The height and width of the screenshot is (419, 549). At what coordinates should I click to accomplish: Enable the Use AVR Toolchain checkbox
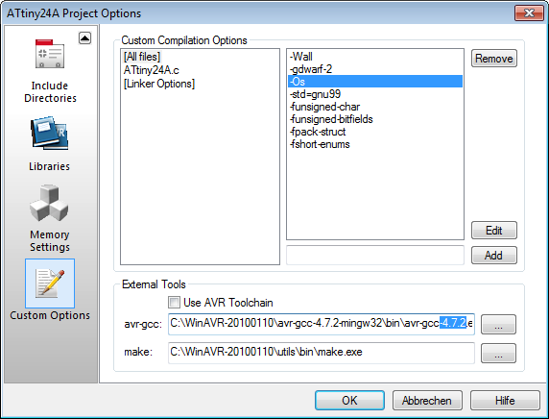tap(174, 303)
